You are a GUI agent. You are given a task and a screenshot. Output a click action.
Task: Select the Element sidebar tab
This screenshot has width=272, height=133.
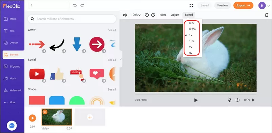[x=13, y=55]
